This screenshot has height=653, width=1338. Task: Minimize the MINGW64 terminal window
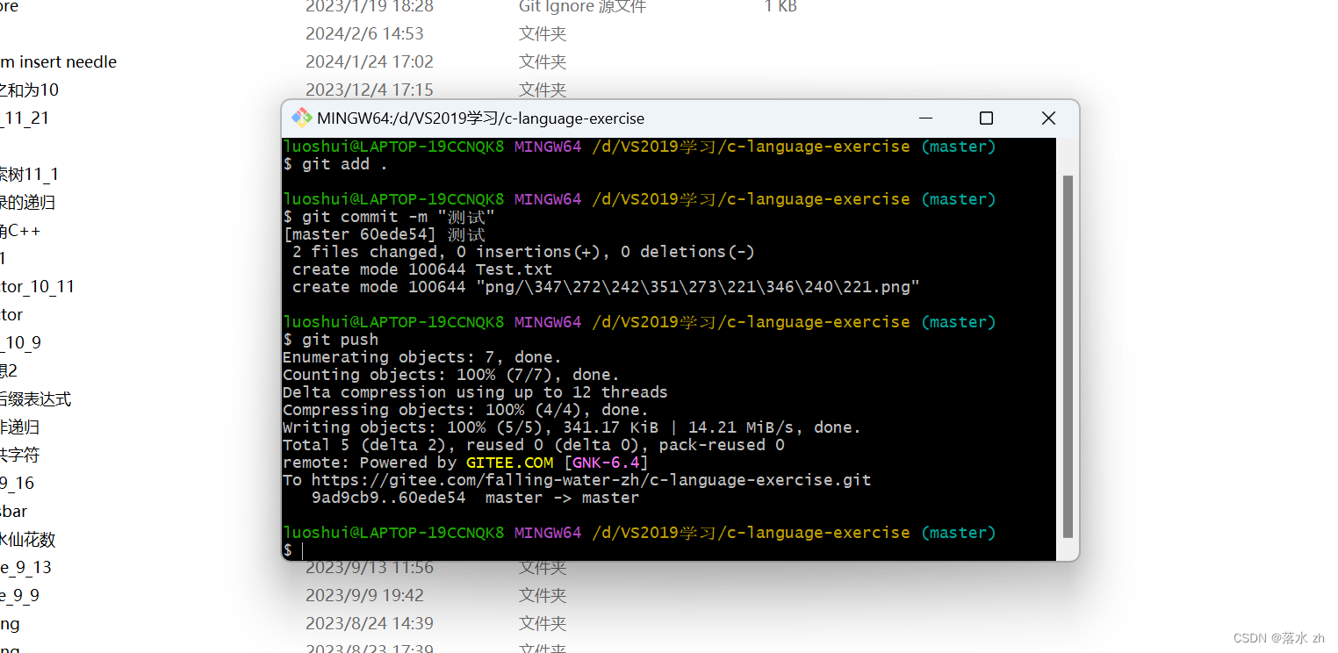click(925, 118)
